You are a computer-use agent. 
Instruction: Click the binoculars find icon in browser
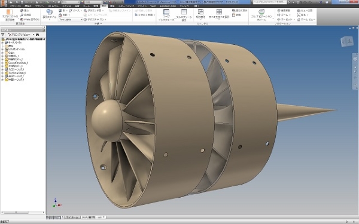(37, 35)
